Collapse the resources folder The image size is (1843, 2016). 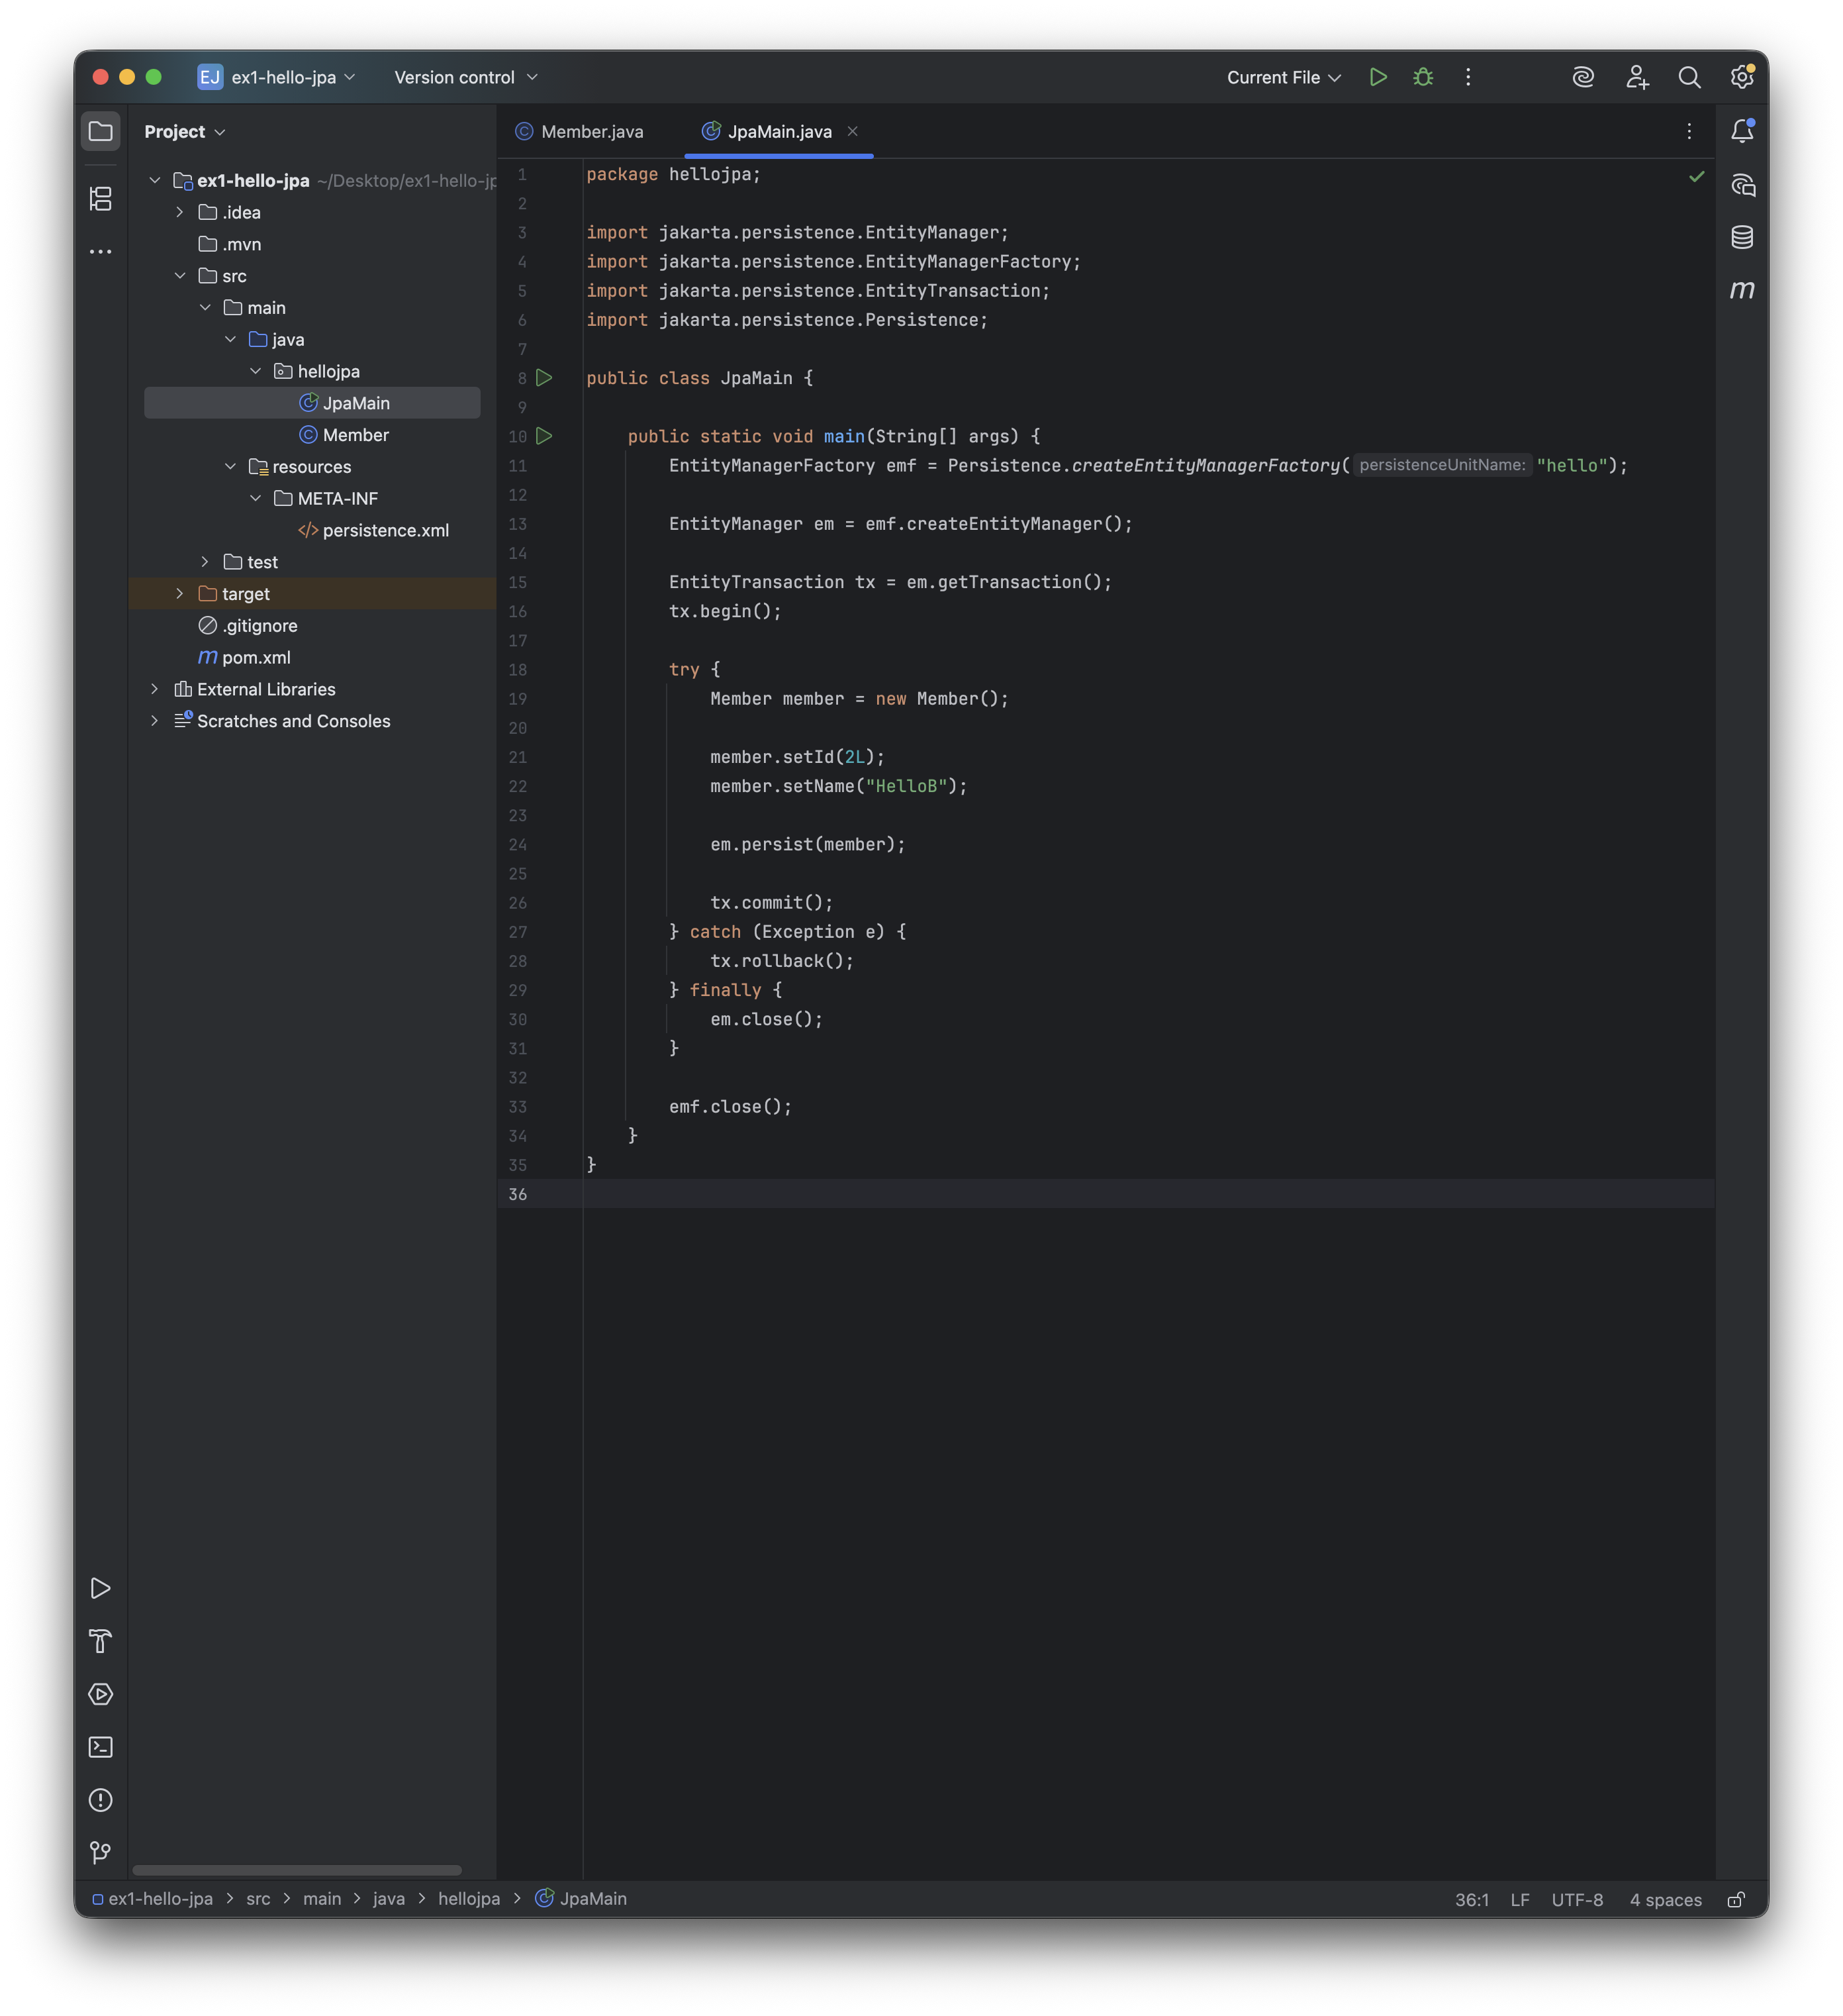(x=230, y=467)
